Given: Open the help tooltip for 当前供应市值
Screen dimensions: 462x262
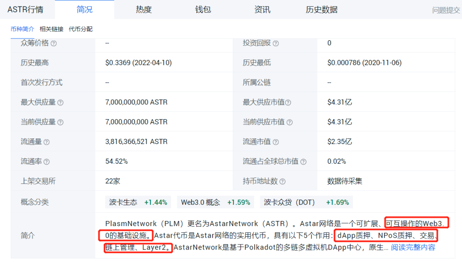Looking at the screenshot, I should coord(290,123).
